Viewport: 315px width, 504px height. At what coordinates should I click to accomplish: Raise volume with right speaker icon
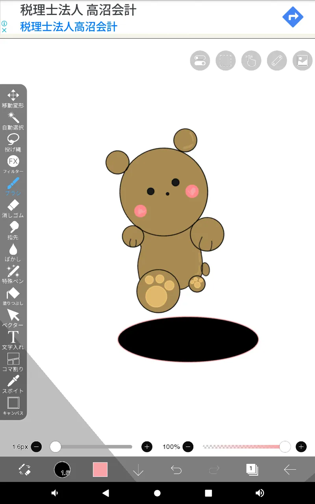point(260,493)
